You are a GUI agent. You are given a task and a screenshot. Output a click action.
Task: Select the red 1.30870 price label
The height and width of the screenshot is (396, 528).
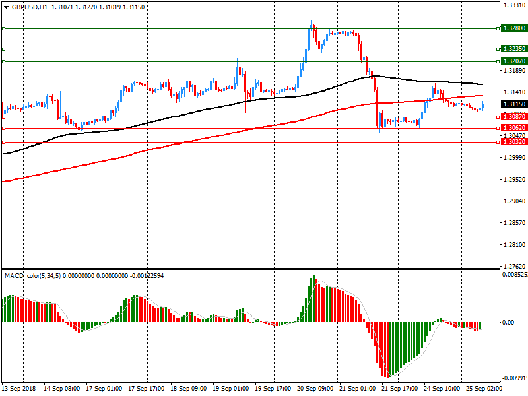(x=513, y=117)
